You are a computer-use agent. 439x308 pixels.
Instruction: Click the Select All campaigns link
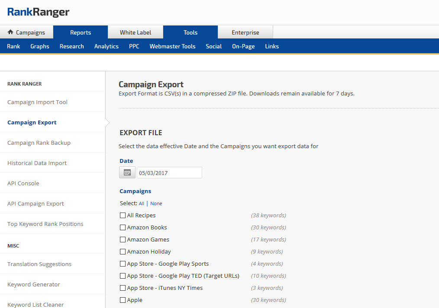point(142,203)
